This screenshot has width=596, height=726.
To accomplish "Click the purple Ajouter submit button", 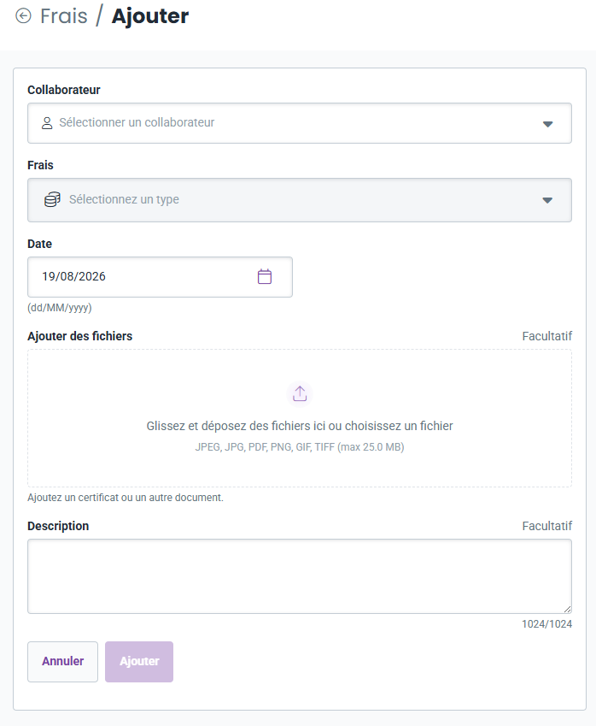I will pos(139,662).
